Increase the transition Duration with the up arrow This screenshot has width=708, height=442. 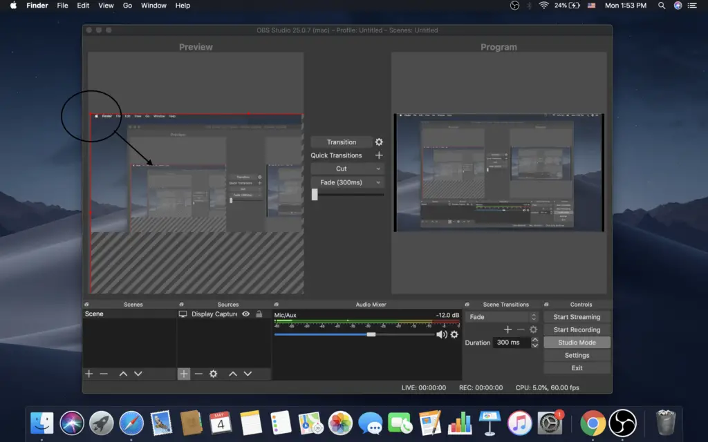point(535,340)
